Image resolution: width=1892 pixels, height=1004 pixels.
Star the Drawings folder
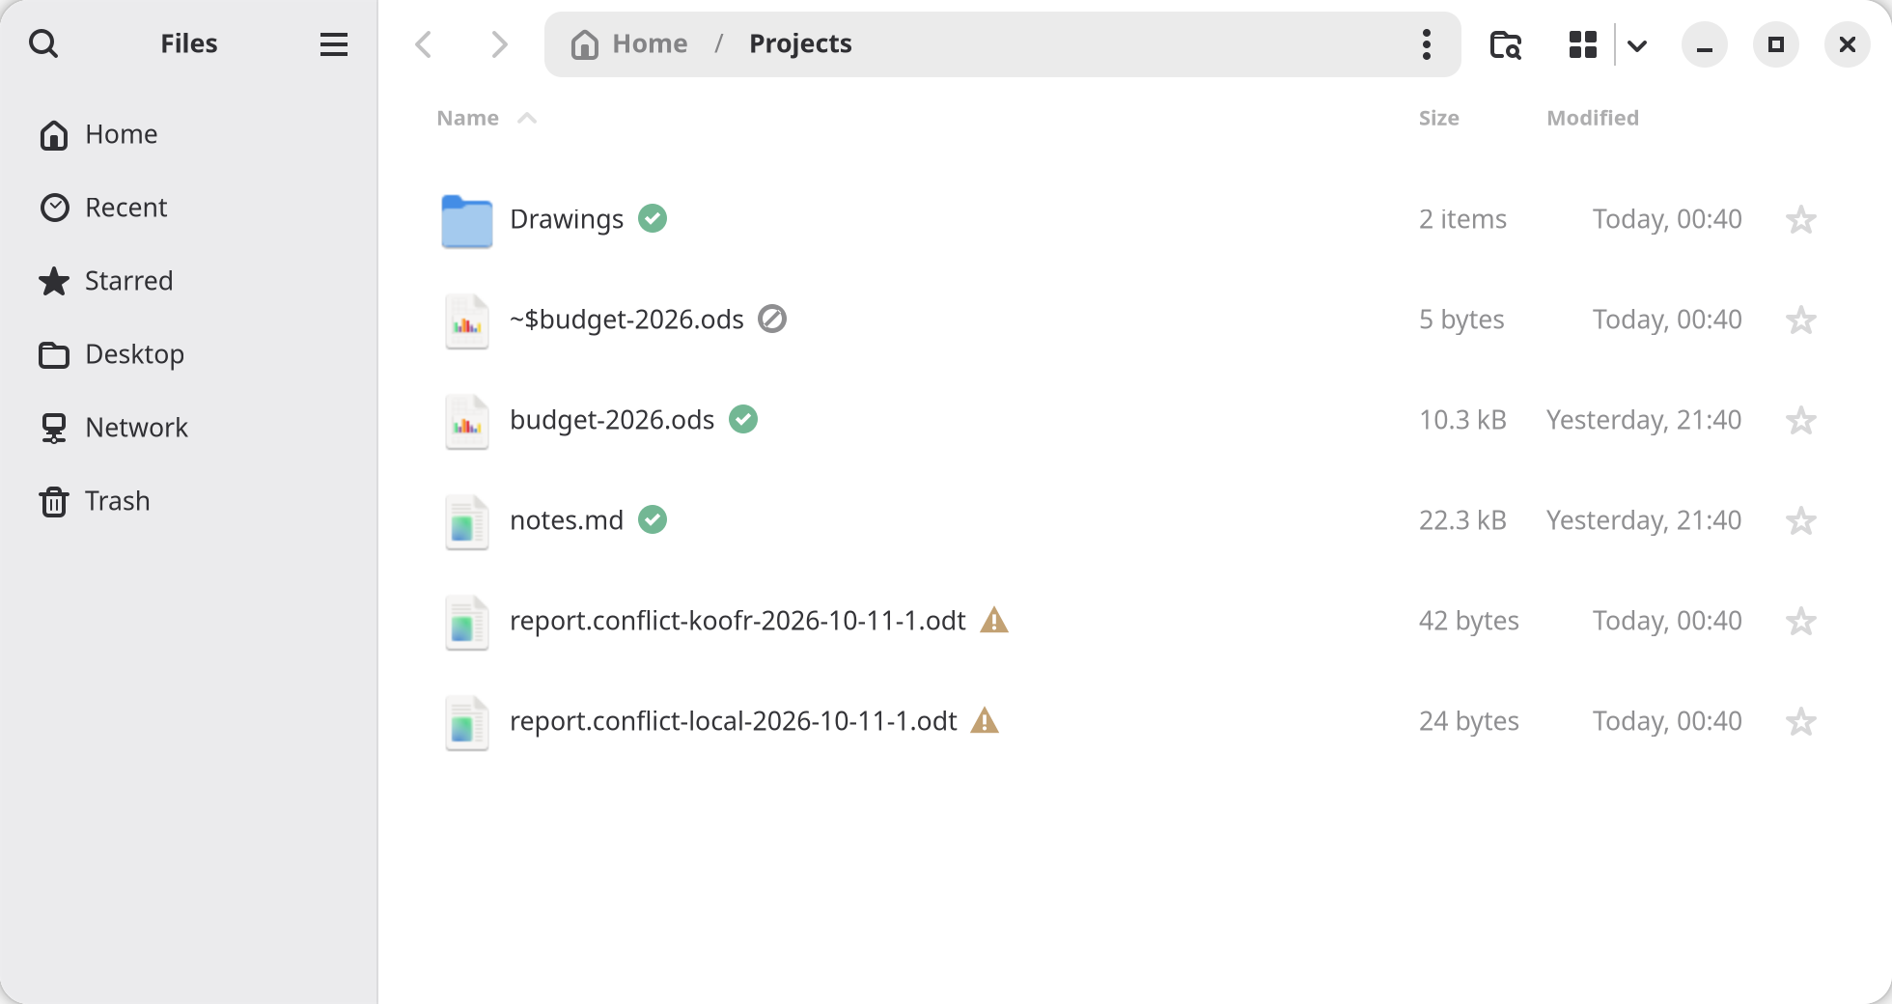[x=1801, y=219]
